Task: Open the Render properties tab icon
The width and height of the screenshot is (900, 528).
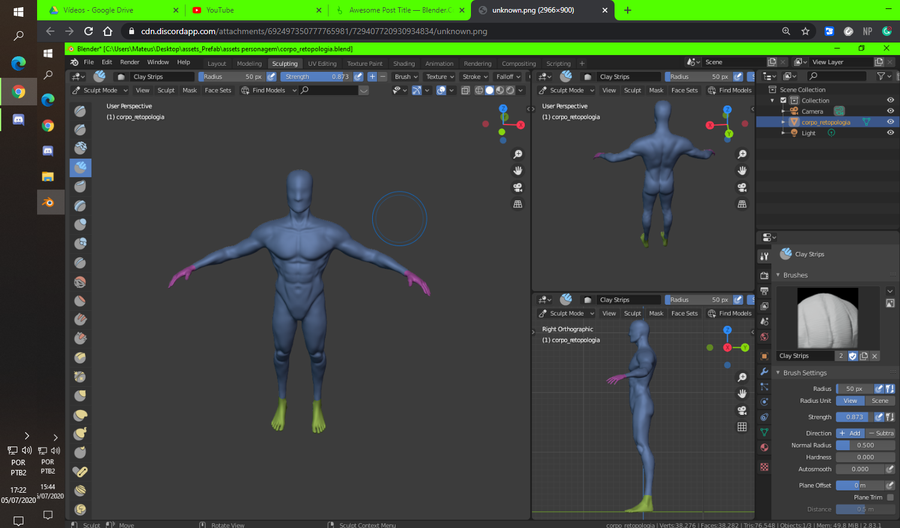Action: point(764,275)
